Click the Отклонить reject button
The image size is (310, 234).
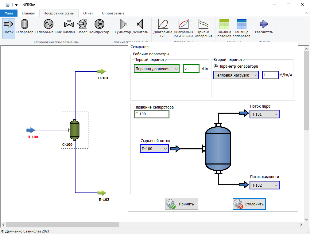pos(249,204)
